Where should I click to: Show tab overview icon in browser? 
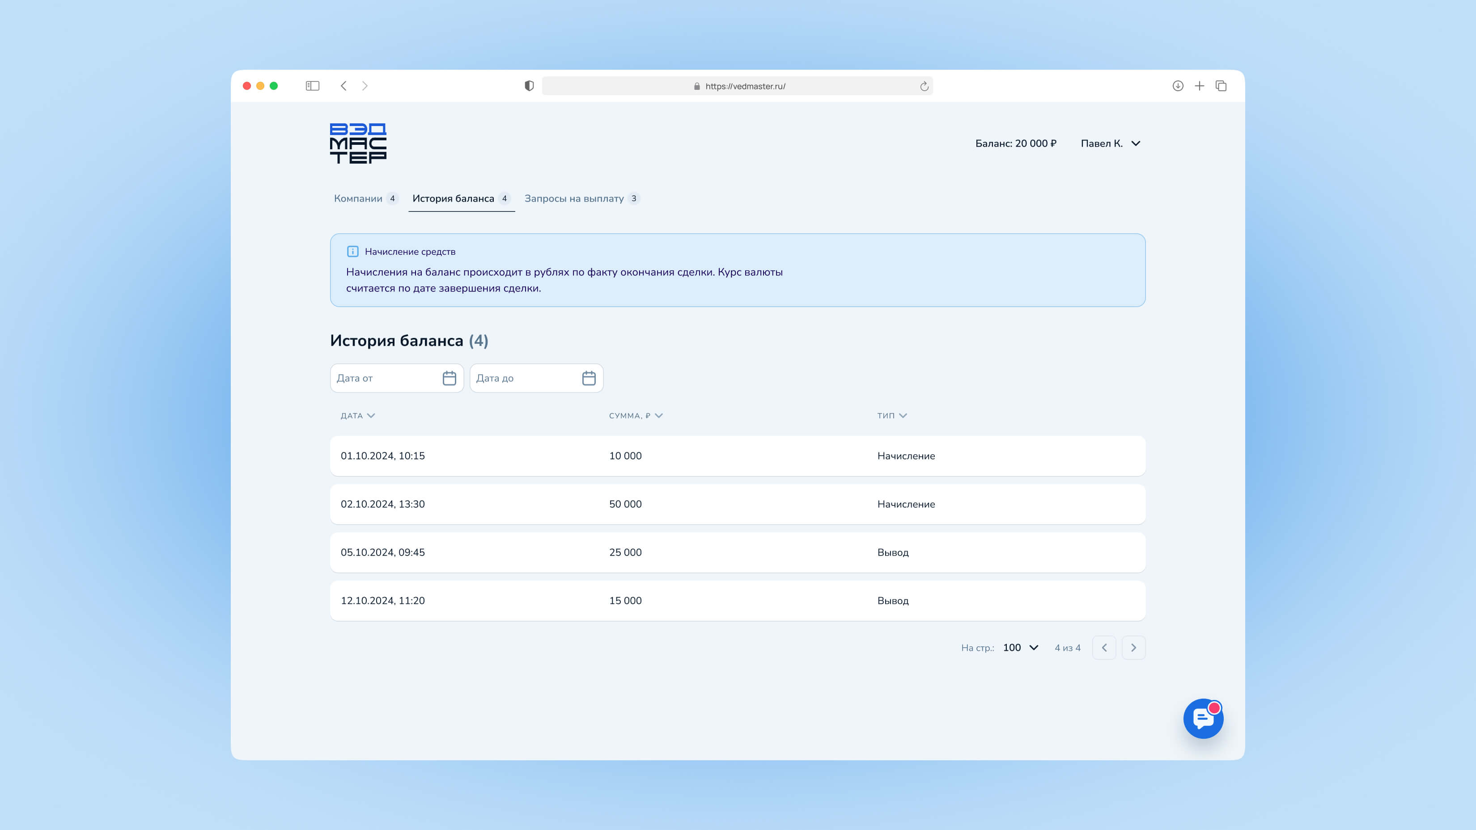pyautogui.click(x=1221, y=86)
